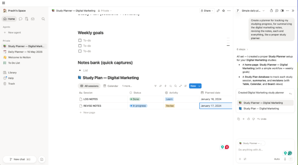
Task: Open the inbox tray icon in the sidebar top row
Action: point(33,19)
